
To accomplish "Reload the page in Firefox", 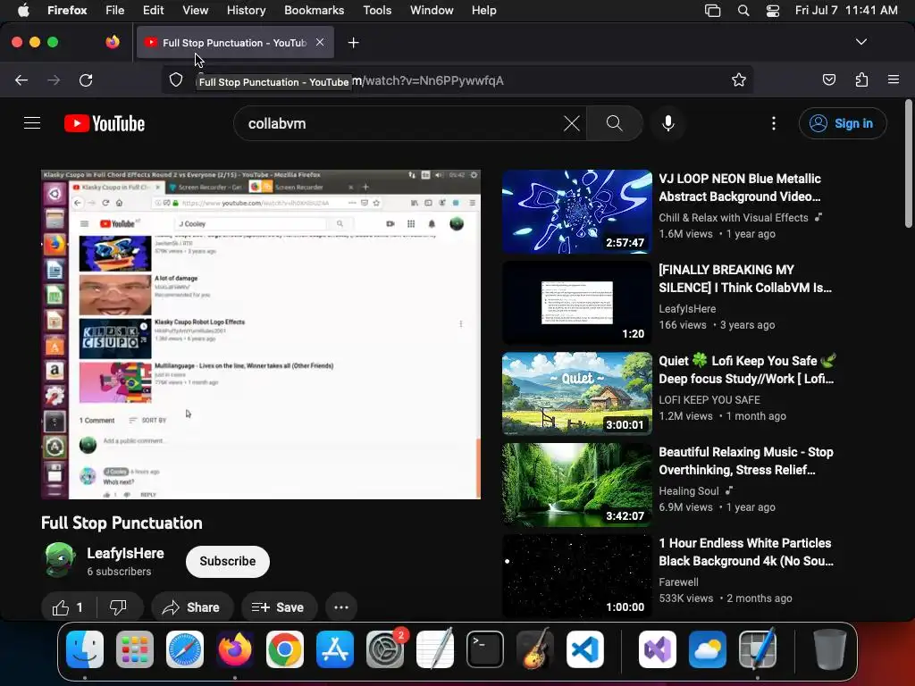I will click(86, 79).
